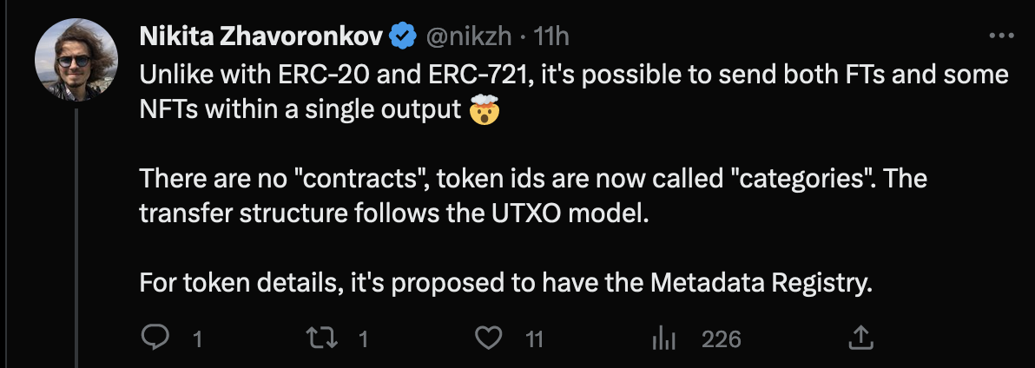Like the tweet with the heart icon
1035x368 pixels.
coord(492,338)
